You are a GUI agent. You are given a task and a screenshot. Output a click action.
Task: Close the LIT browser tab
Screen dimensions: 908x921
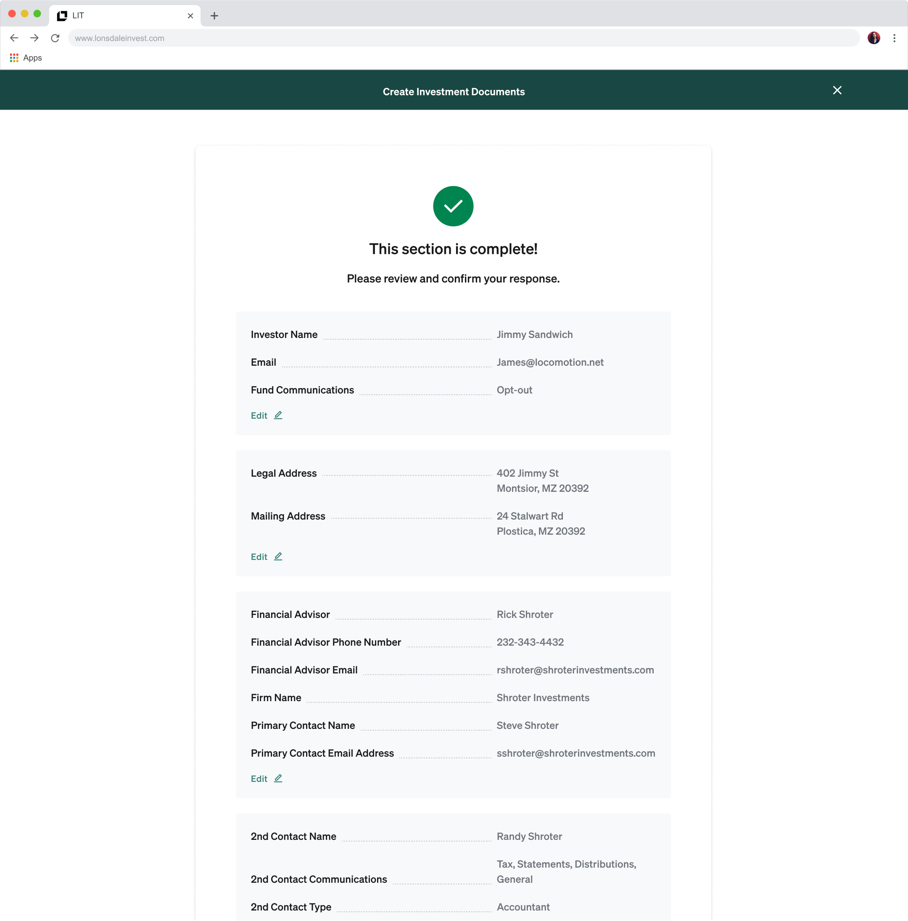(190, 16)
